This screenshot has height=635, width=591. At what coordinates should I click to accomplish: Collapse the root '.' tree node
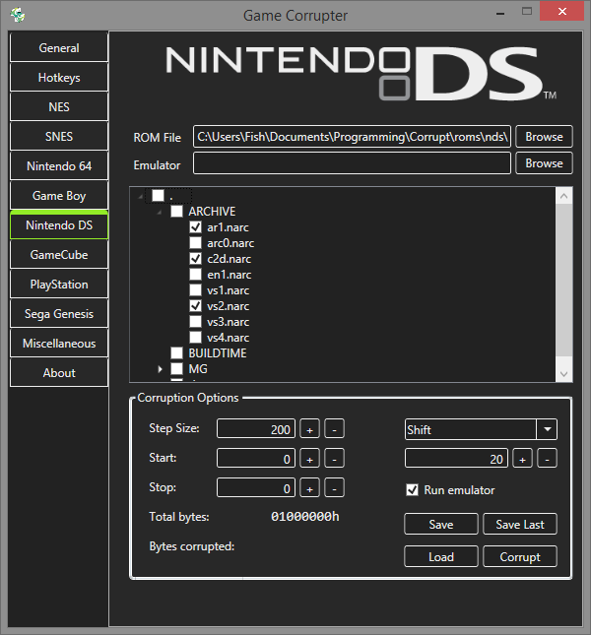point(140,197)
